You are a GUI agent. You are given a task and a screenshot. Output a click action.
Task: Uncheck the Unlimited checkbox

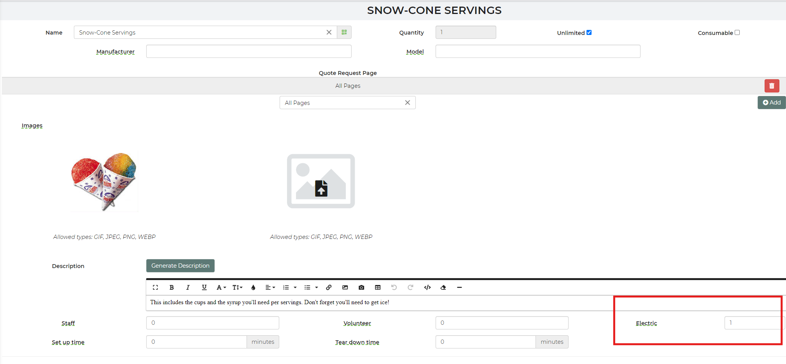click(x=589, y=33)
